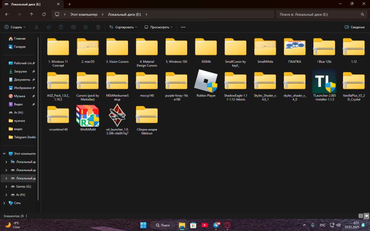Click Этот компьютер breadcrumb in address bar
Viewport: 370px width, 231px height.
84,14
